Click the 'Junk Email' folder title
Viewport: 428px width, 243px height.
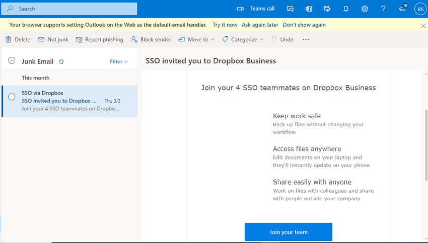(37, 62)
